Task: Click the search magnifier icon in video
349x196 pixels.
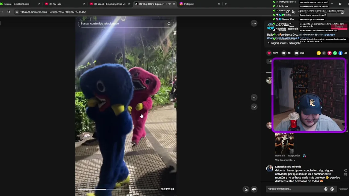Action: [x=169, y=23]
